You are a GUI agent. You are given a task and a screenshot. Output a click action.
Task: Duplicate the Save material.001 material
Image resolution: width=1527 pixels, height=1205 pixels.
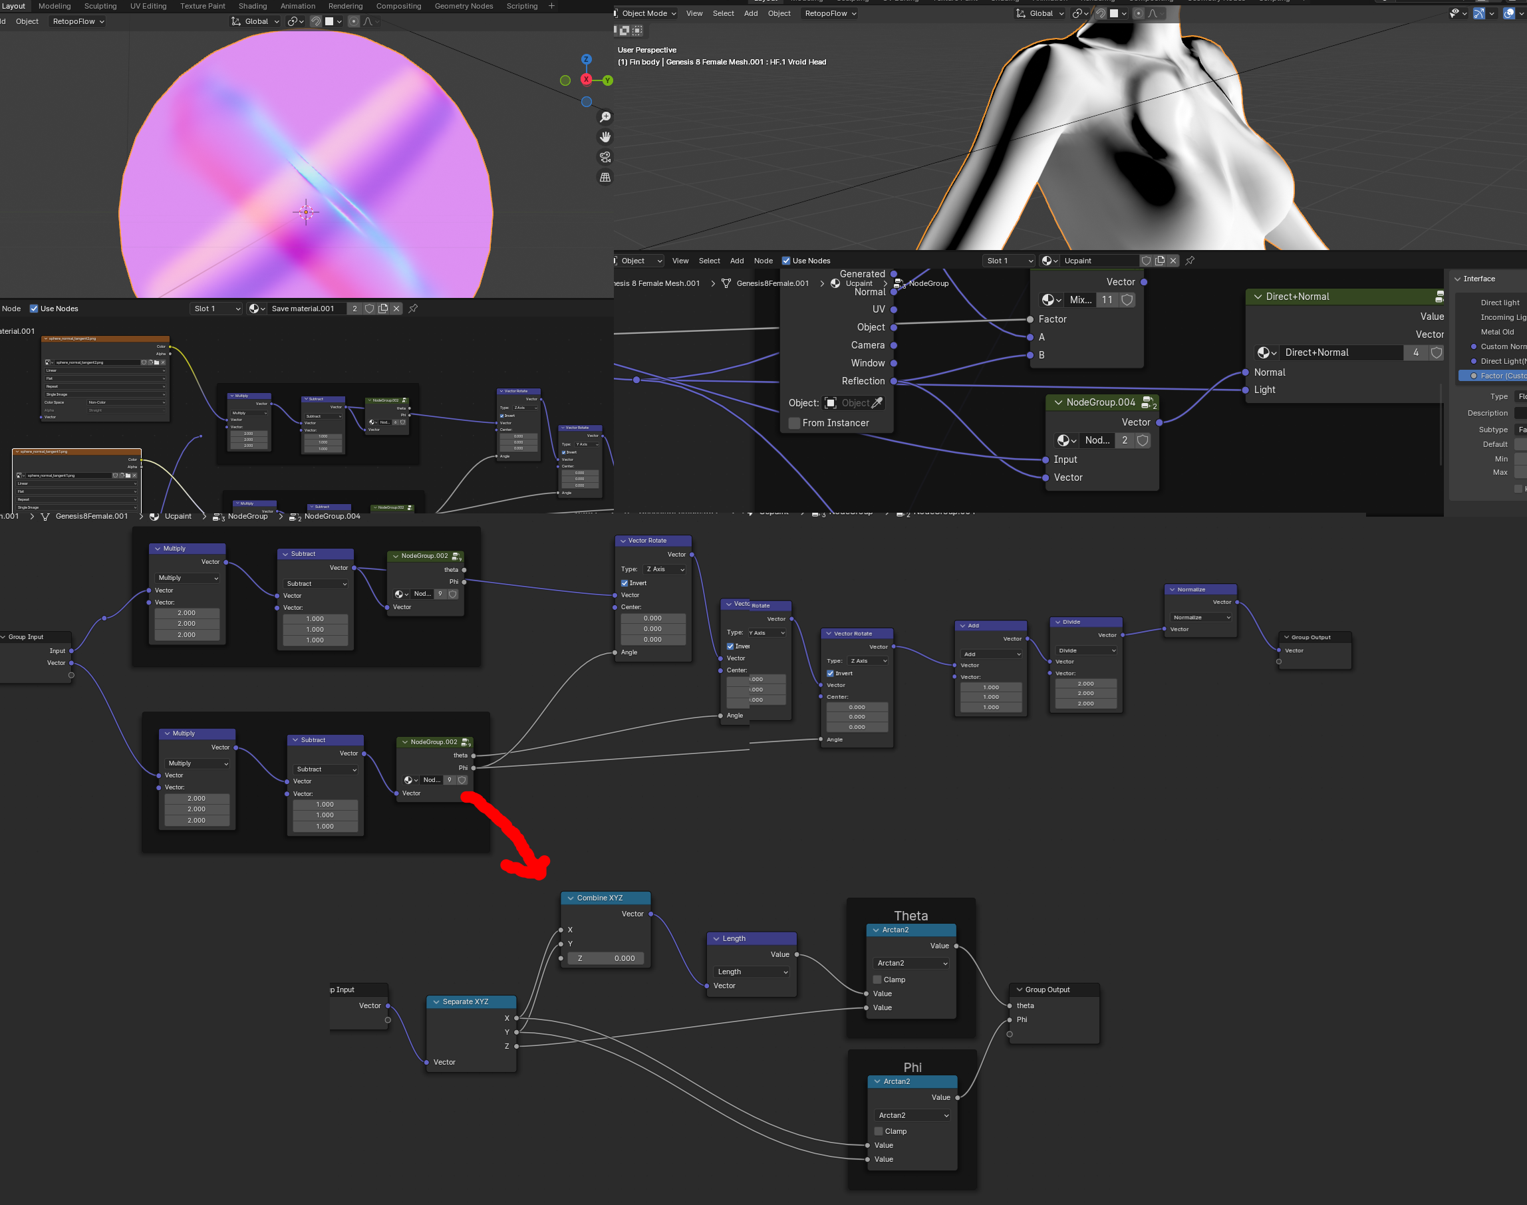click(x=383, y=309)
